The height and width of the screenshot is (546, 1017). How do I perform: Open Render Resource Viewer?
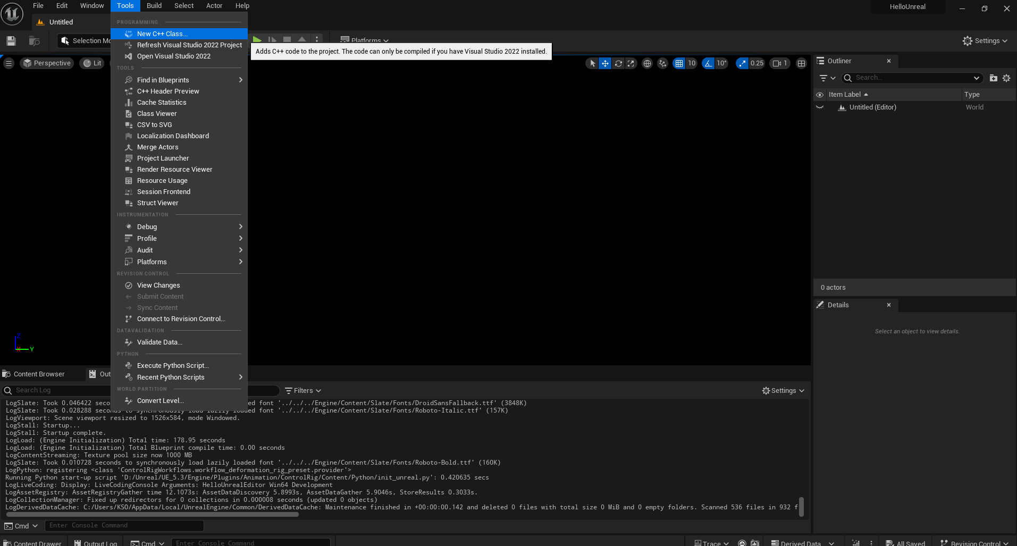[179, 169]
